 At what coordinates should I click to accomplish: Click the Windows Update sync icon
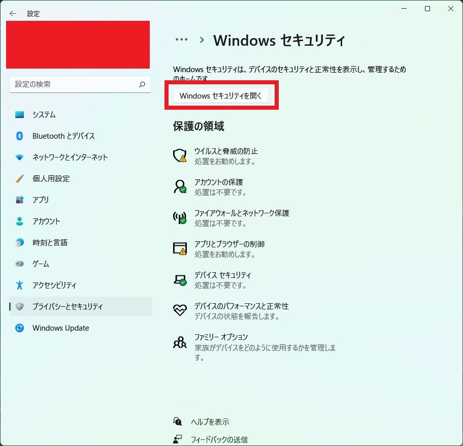(19, 328)
